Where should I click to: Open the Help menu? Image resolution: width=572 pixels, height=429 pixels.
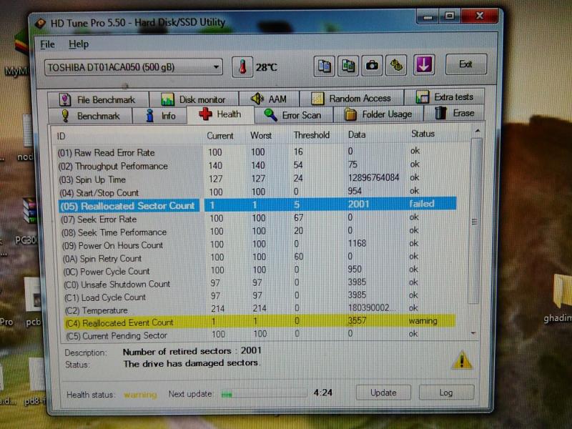click(79, 44)
